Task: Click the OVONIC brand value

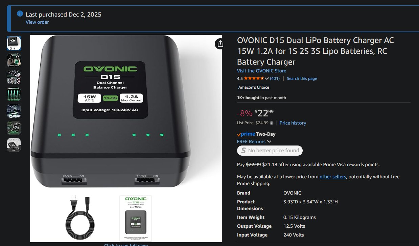Action: (292, 193)
